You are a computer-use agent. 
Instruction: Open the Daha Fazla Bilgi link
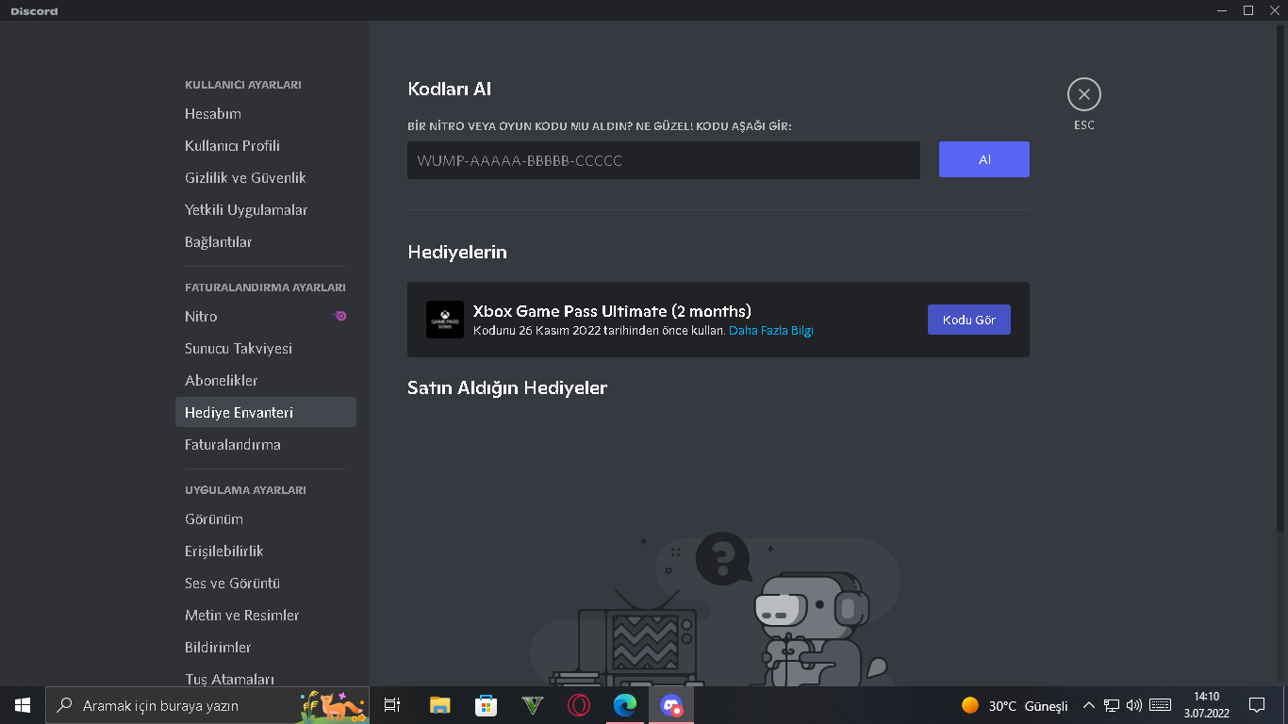click(771, 331)
